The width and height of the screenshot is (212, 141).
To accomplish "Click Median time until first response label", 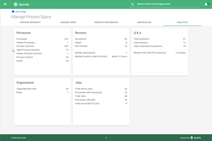I will [x=150, y=53].
